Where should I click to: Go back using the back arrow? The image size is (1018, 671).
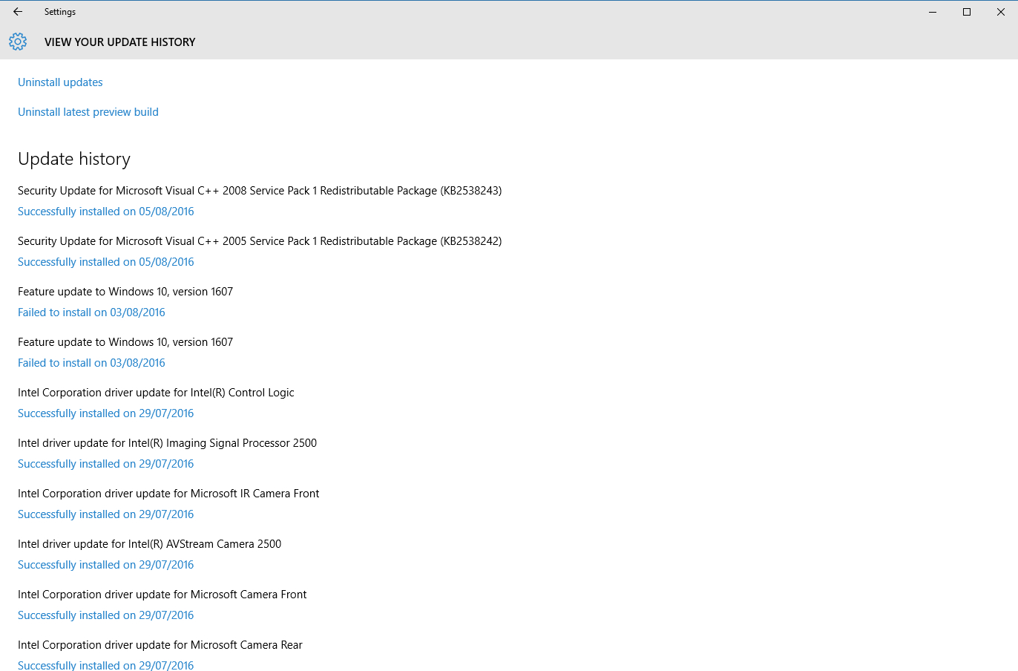point(18,12)
